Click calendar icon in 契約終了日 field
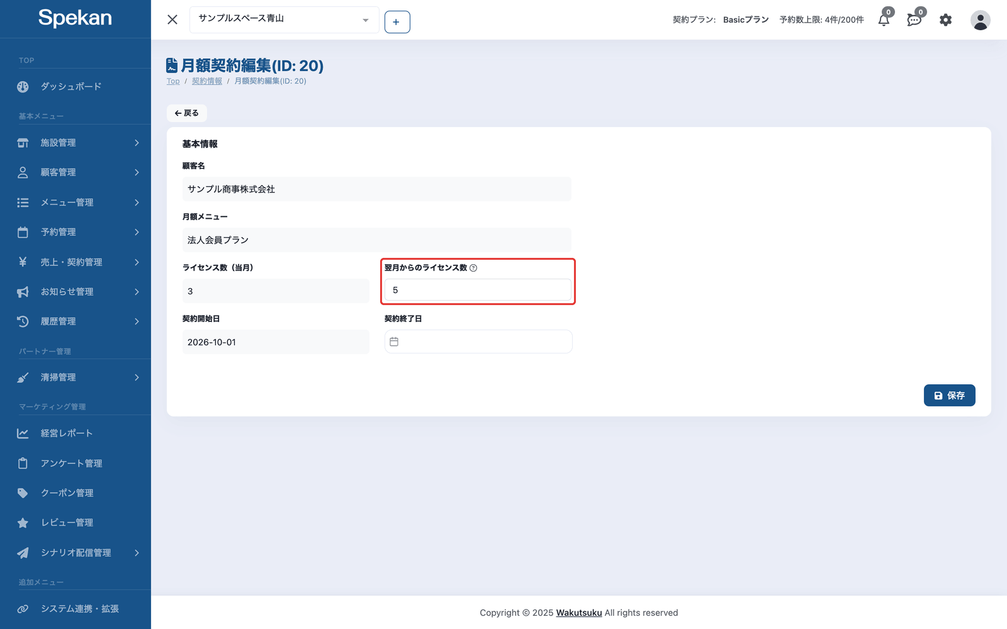 click(x=394, y=342)
